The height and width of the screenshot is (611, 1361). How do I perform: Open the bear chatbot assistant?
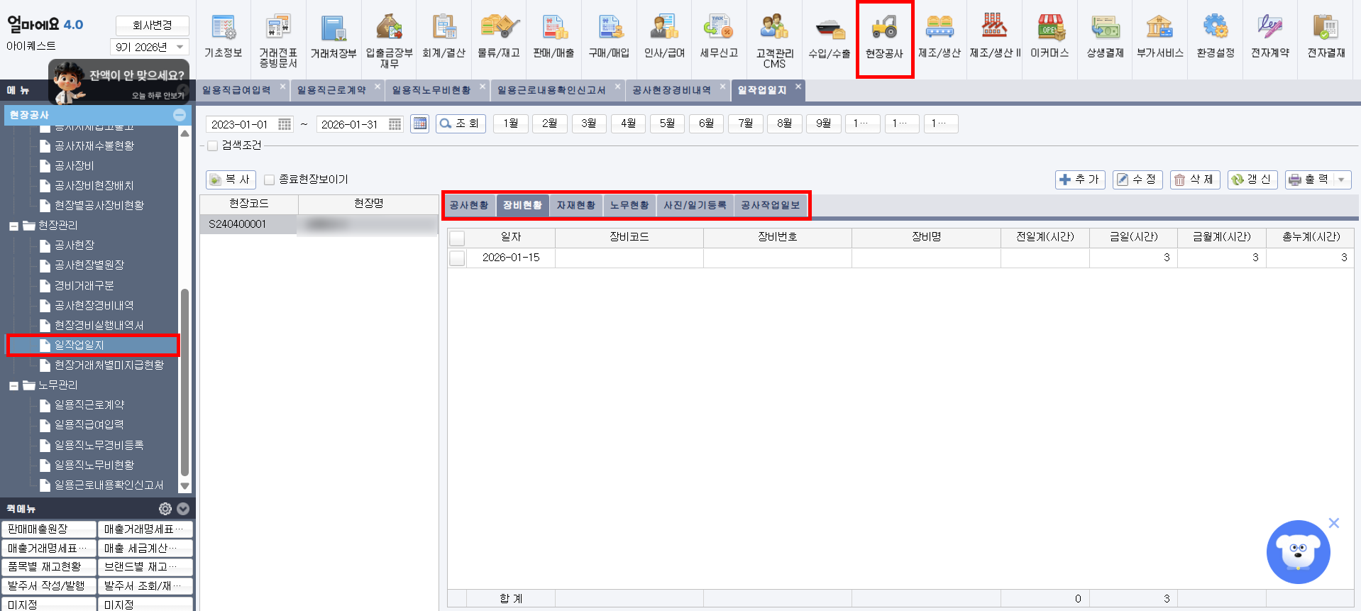tap(1298, 552)
